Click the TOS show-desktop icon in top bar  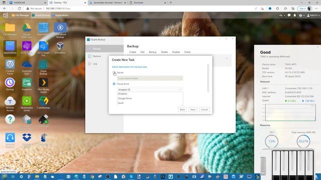(x=6, y=15)
